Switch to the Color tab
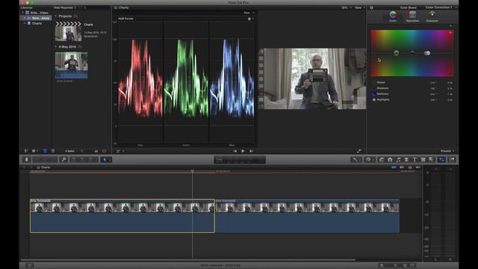 393,16
